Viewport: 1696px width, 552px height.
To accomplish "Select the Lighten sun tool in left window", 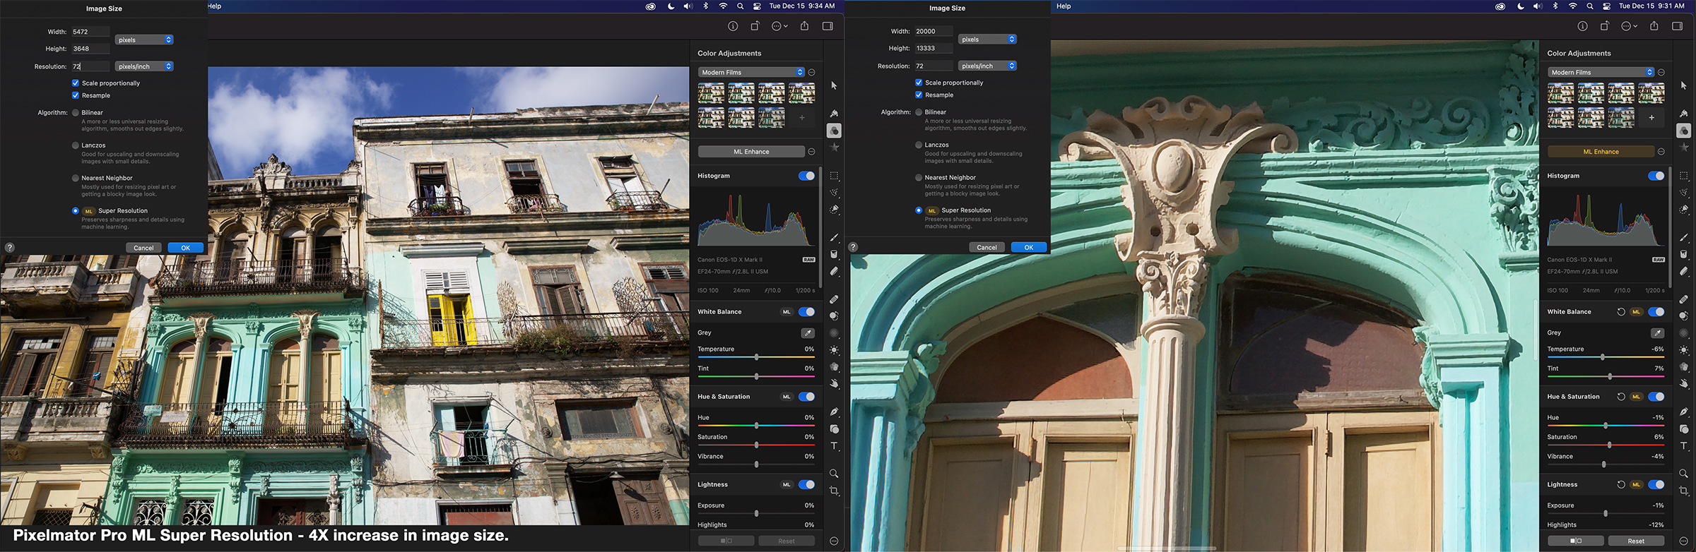I will point(834,350).
